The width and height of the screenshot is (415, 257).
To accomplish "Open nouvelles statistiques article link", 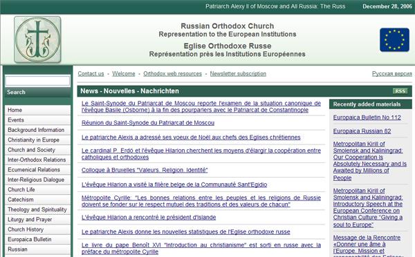I will click(x=186, y=232).
